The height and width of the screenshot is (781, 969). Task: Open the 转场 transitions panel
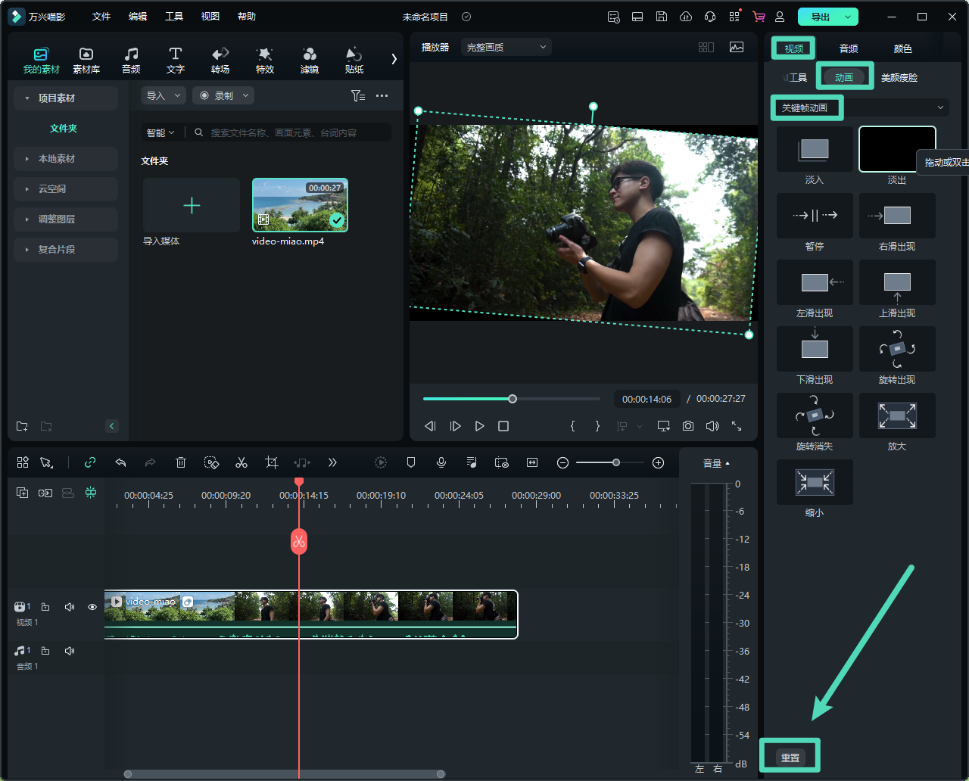(220, 59)
